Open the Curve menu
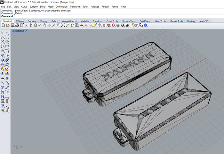 [x=24, y=7]
